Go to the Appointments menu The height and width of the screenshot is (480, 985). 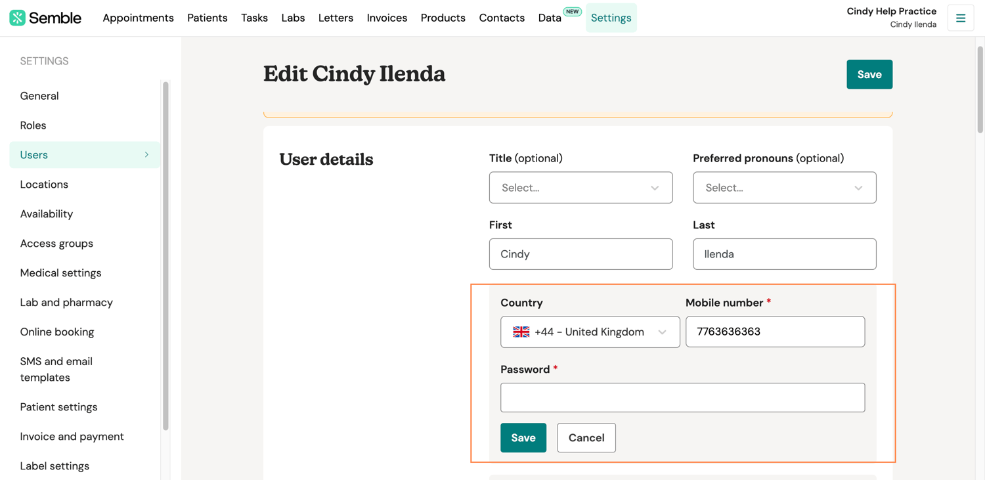coord(138,18)
